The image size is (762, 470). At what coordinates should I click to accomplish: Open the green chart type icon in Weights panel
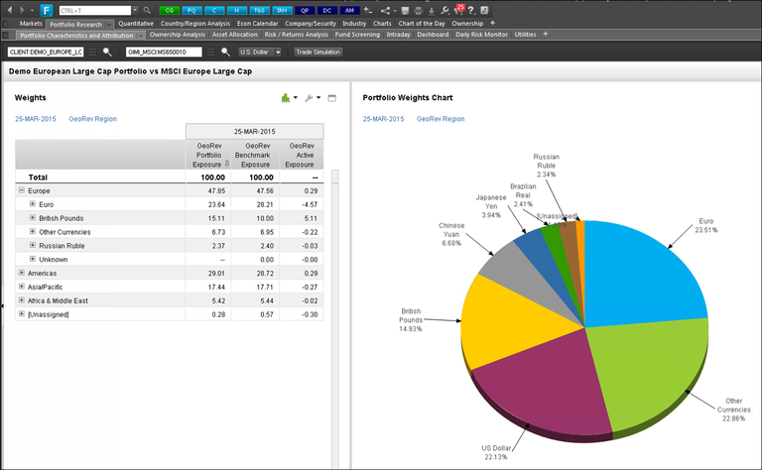pos(286,98)
